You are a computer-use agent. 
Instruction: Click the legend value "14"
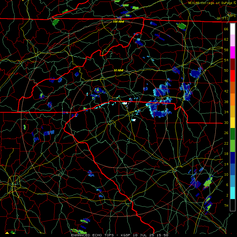(226, 164)
